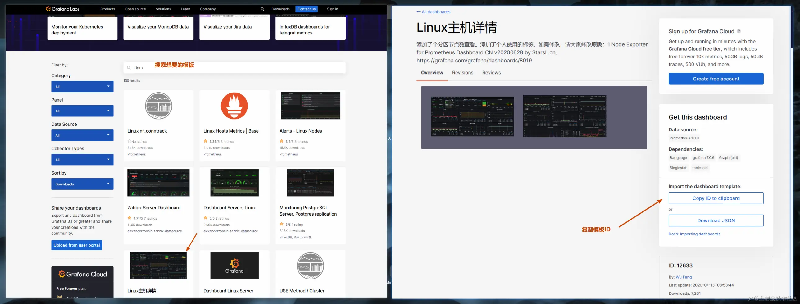800x304 pixels.
Task: Click the Prometheus flame icon for Linux Hosts Metrics
Action: click(x=234, y=106)
